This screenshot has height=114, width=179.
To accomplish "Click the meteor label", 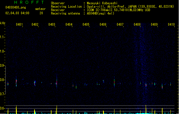I will (40, 9).
